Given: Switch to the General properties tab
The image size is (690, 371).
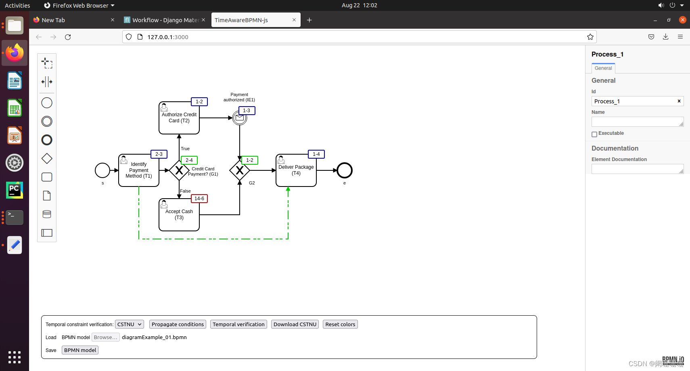Looking at the screenshot, I should 603,68.
